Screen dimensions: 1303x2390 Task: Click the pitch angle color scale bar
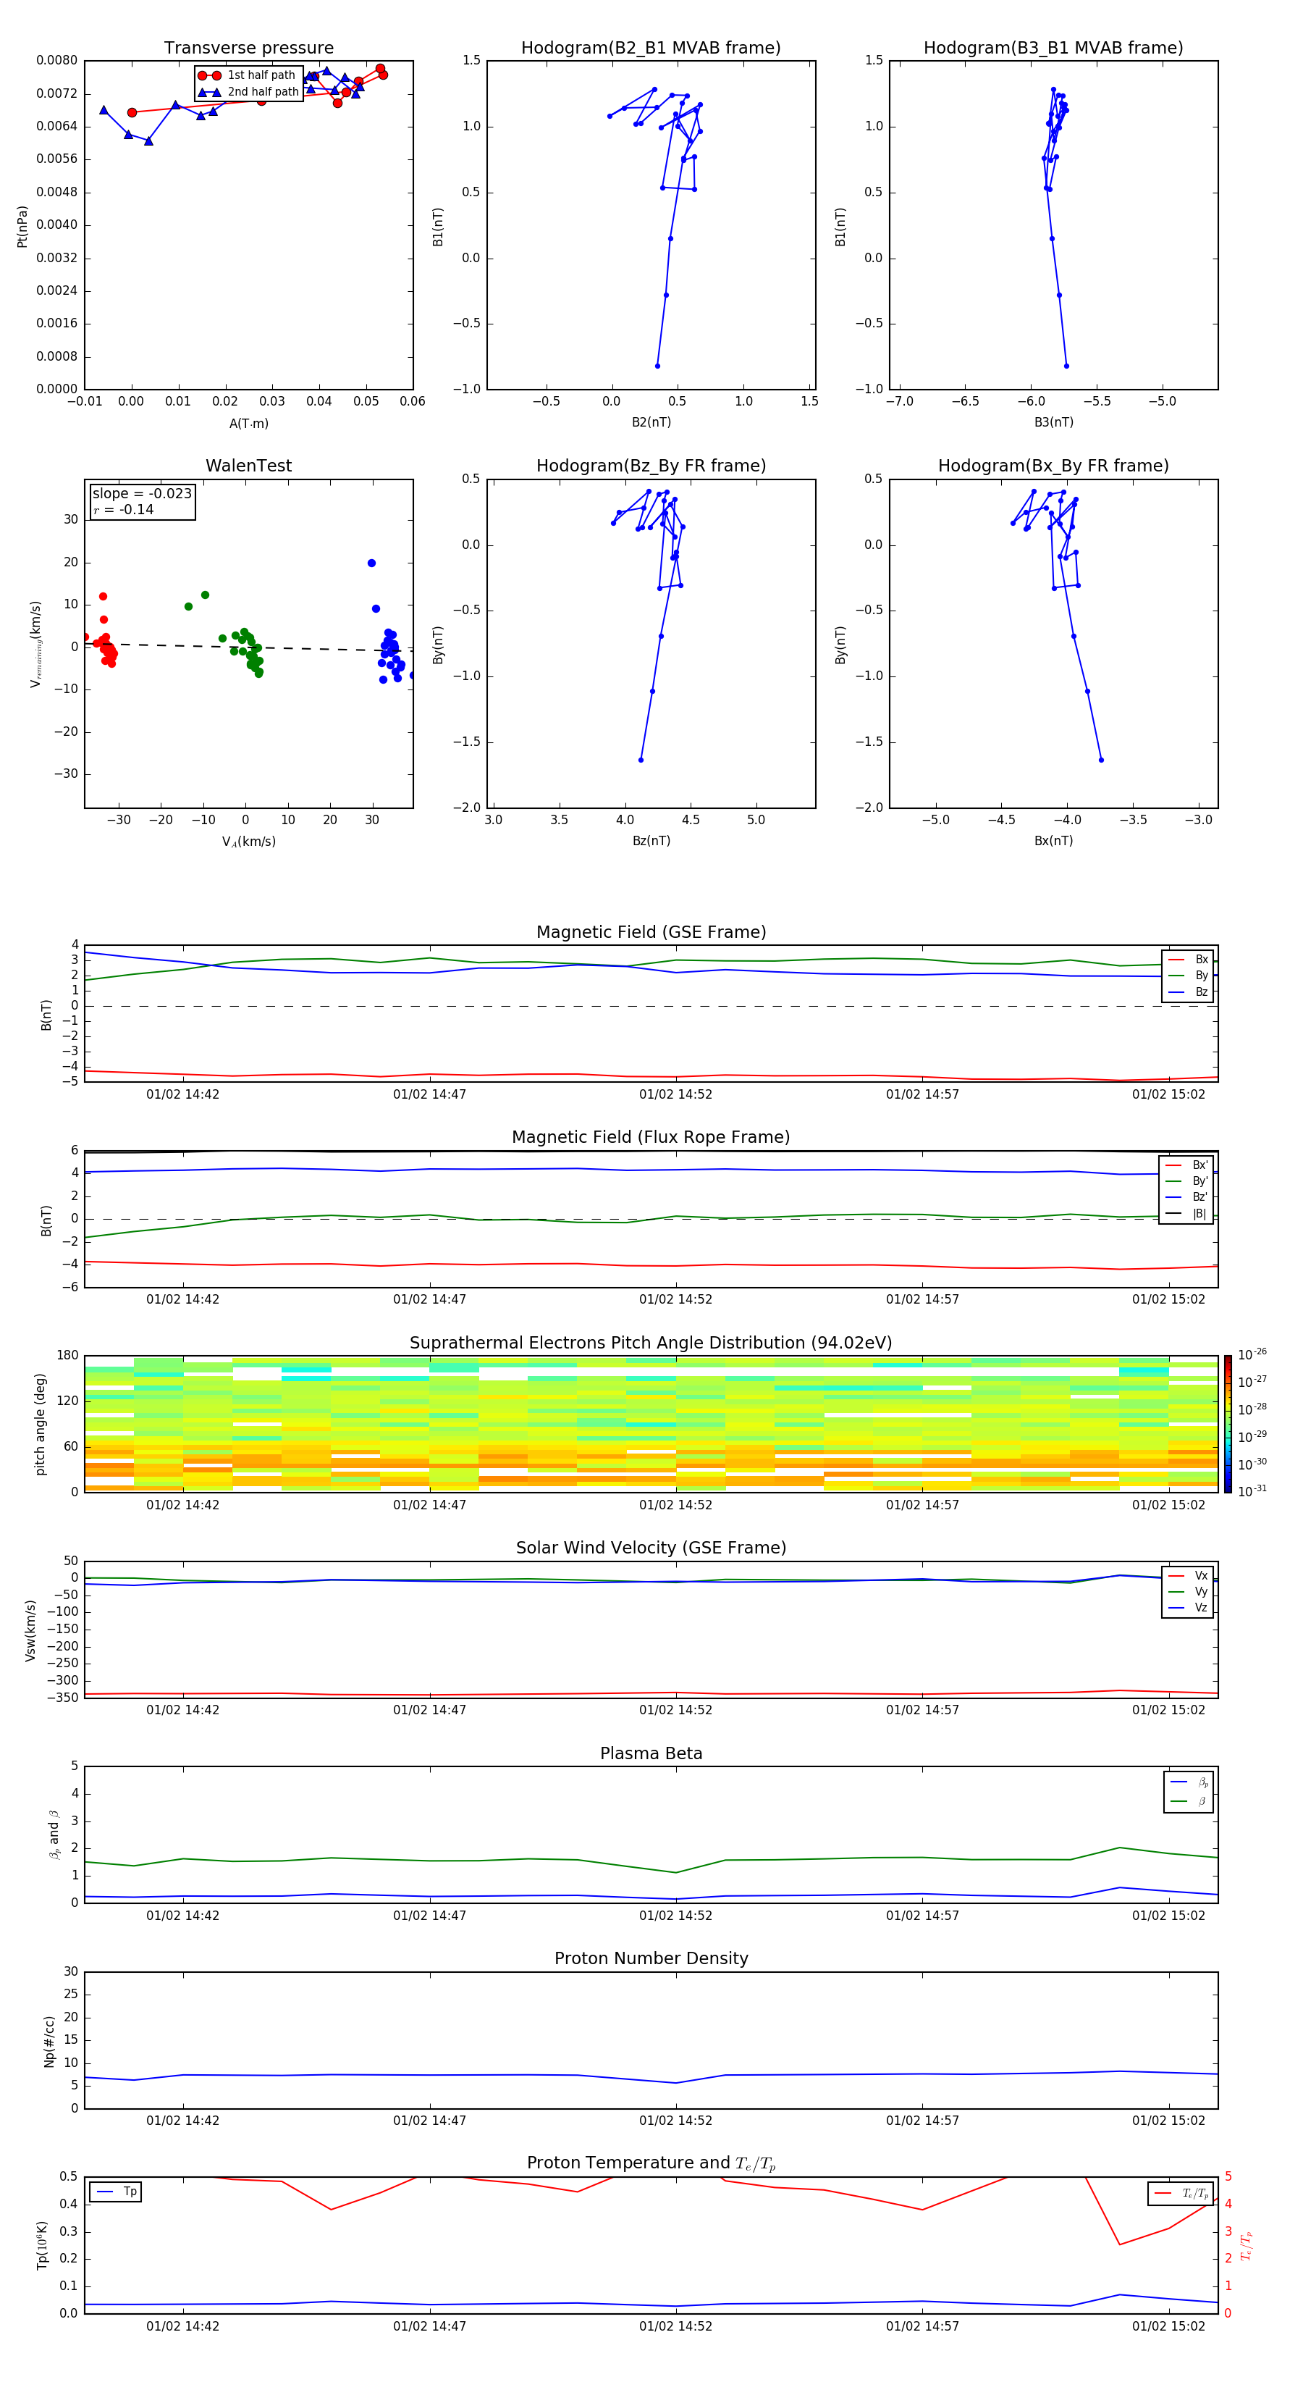[x=1228, y=1424]
